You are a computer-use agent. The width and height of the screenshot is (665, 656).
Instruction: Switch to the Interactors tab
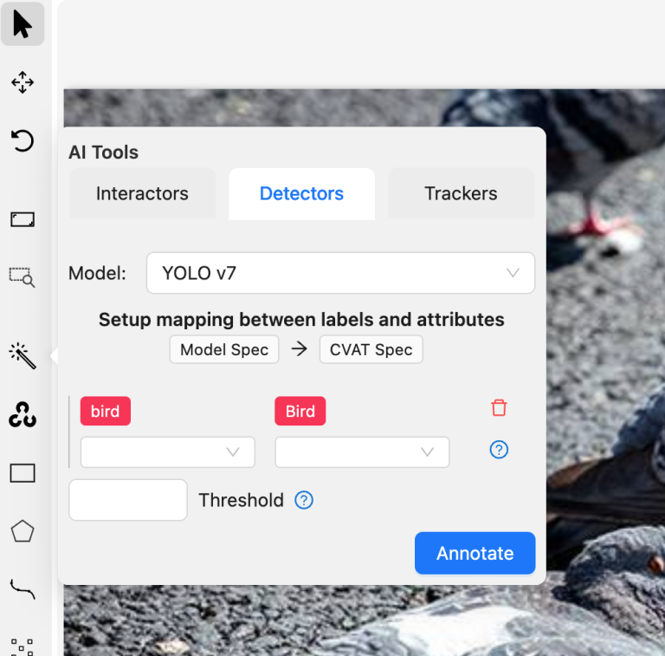tap(142, 194)
